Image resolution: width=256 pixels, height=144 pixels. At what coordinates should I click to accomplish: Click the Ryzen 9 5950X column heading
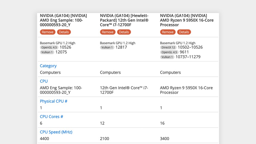point(187,20)
